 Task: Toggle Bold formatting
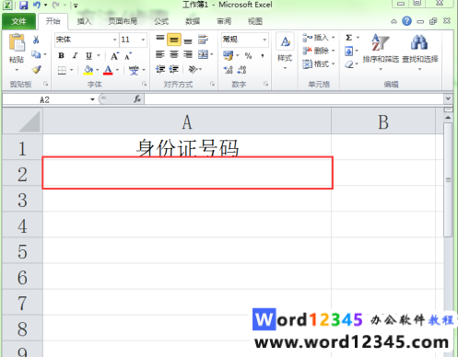pos(61,55)
